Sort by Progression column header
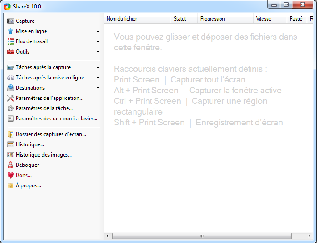Image resolution: width=317 pixels, height=243 pixels. 225,19
